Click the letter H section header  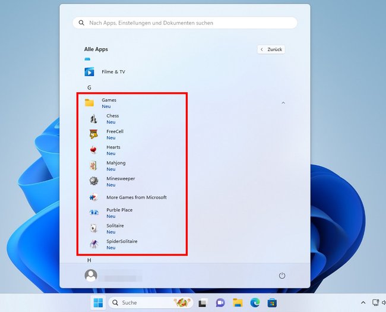point(89,260)
